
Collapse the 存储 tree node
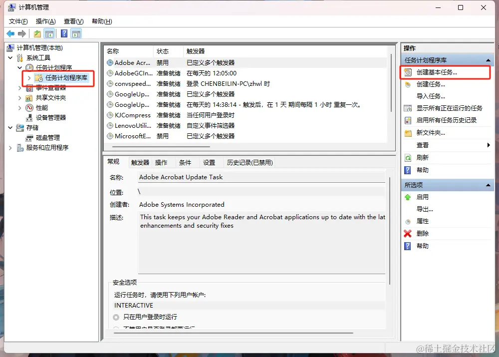10,128
